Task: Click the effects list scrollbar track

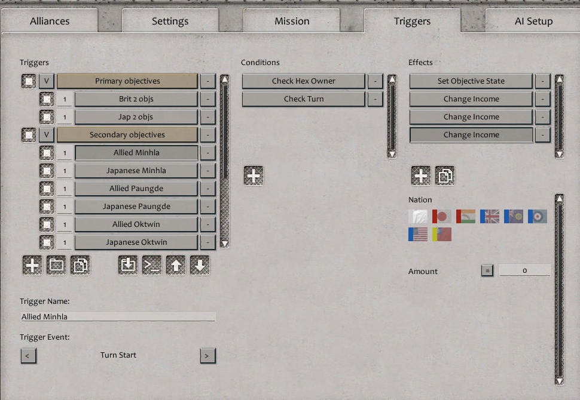Action: click(560, 116)
